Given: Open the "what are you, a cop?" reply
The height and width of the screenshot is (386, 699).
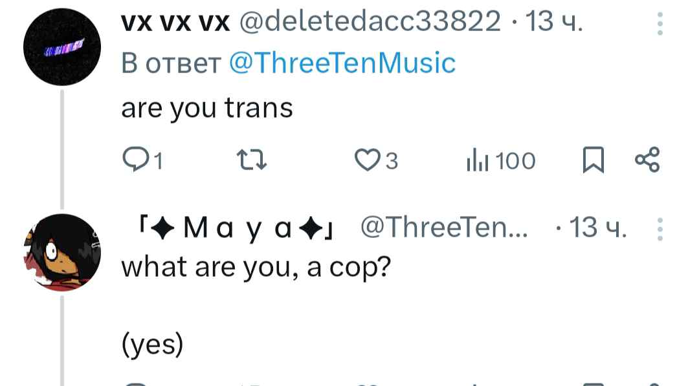Looking at the screenshot, I should 256,266.
